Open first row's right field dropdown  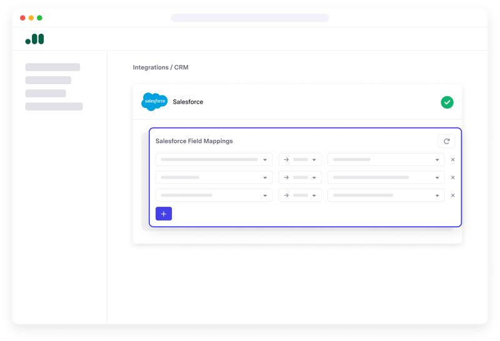tap(386, 160)
